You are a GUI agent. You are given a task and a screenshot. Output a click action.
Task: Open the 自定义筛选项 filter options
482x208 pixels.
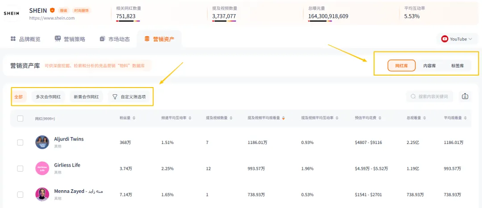129,96
